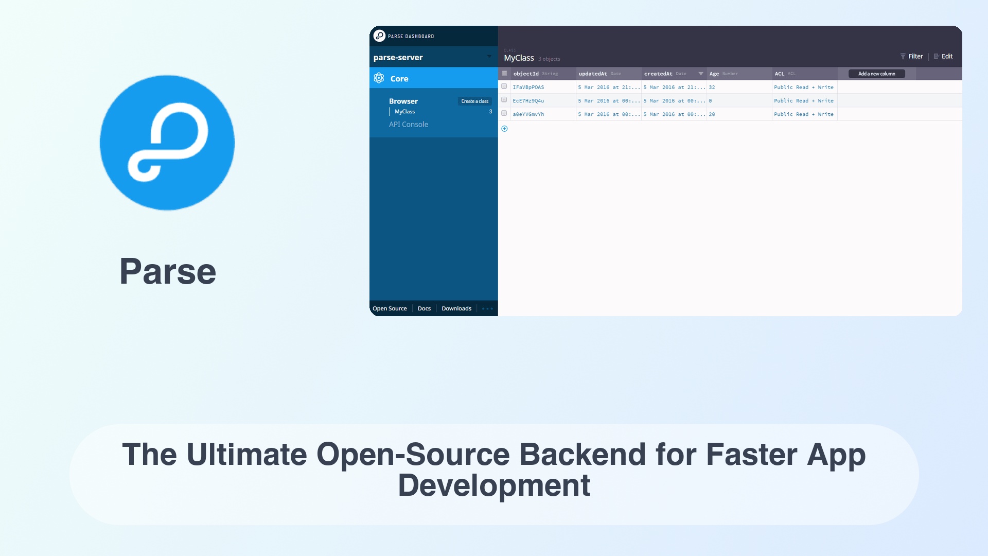Open the Edit menu

943,57
